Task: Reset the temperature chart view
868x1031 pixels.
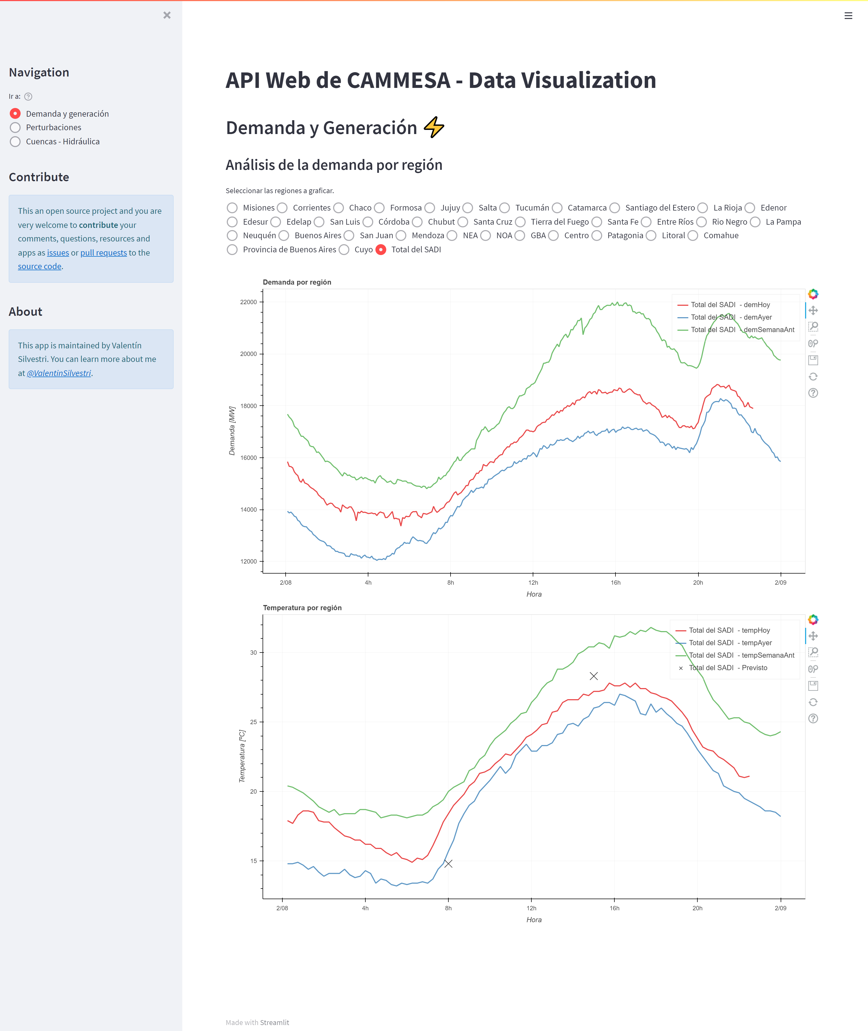Action: coord(813,702)
